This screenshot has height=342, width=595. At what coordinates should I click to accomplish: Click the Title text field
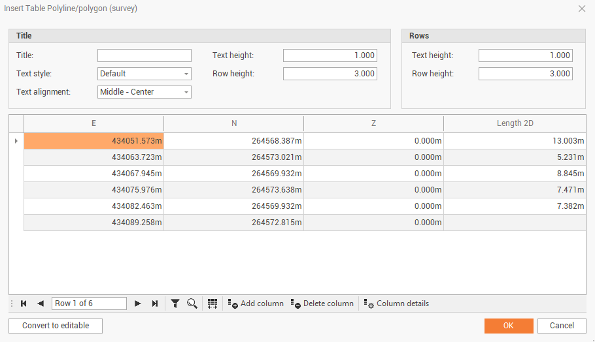144,55
